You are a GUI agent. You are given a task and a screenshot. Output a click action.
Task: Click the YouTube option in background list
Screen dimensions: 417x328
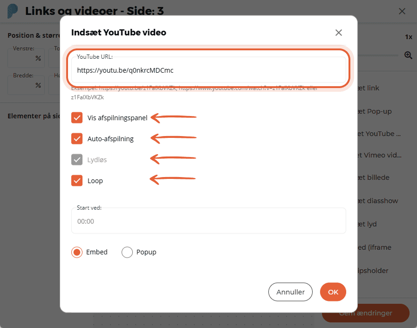[x=379, y=134]
